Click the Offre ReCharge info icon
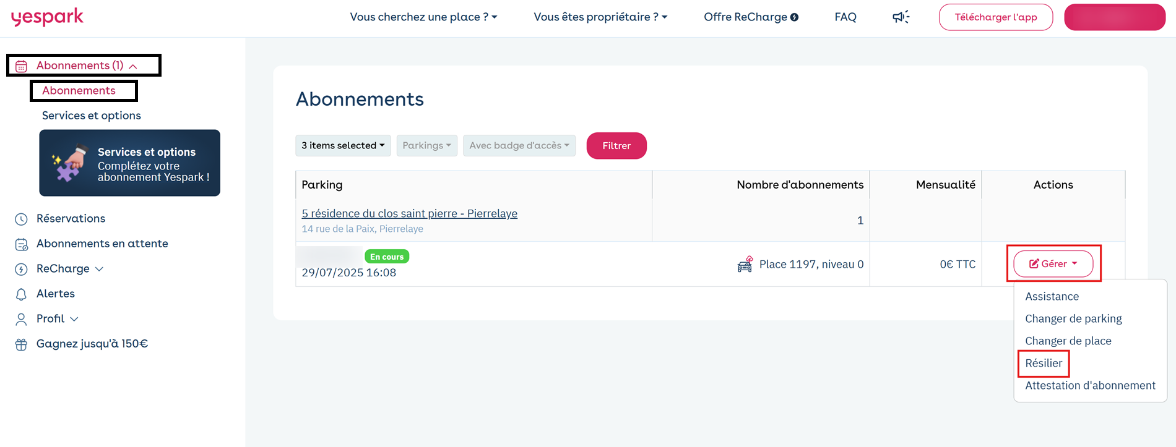 click(794, 17)
